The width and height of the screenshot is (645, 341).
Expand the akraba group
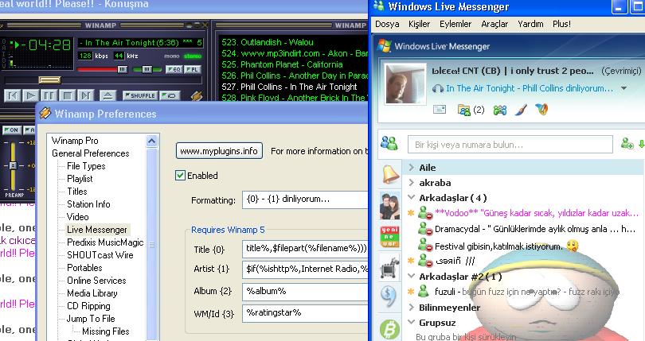tap(412, 182)
